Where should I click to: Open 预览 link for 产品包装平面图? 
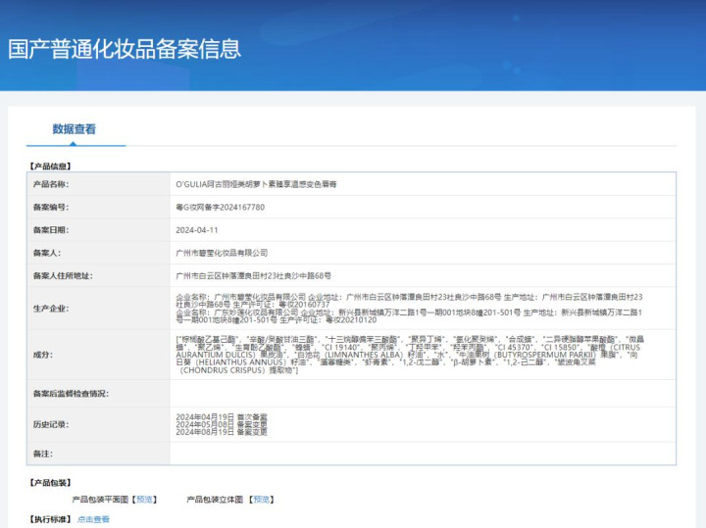(144, 499)
